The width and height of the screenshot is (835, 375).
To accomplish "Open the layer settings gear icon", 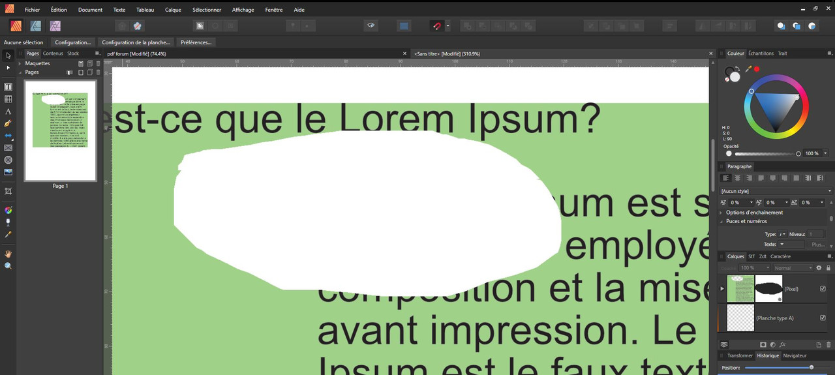I will pos(819,268).
